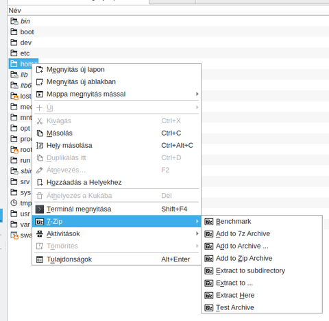Click the boot folder icon
This screenshot has width=329, height=321.
tap(14, 31)
